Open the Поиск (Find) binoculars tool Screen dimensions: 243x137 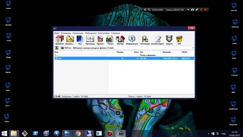pyautogui.click(x=110, y=40)
